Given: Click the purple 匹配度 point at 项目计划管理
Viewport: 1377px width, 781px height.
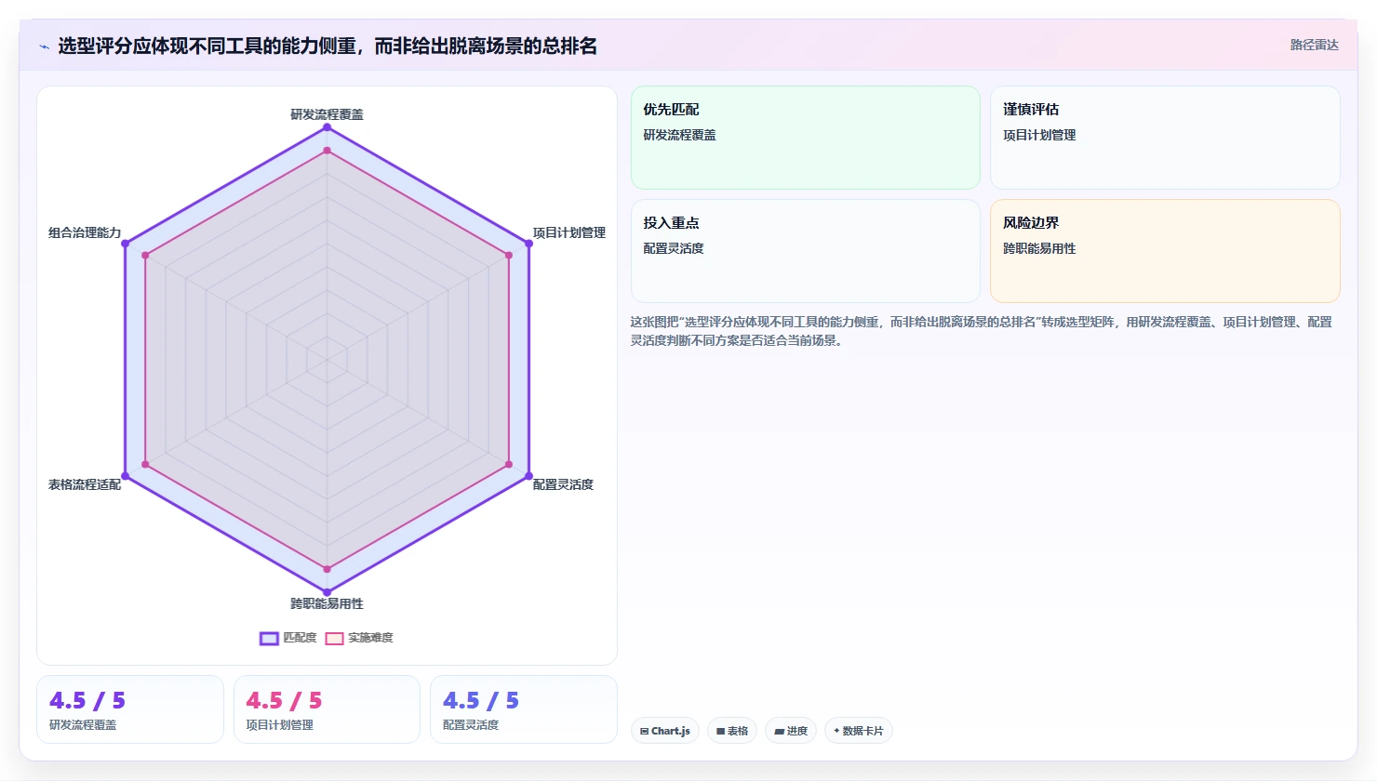Looking at the screenshot, I should (x=528, y=244).
